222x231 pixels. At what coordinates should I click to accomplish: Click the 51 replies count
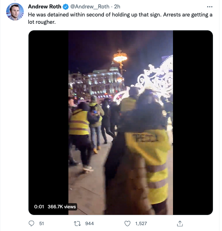(41, 223)
